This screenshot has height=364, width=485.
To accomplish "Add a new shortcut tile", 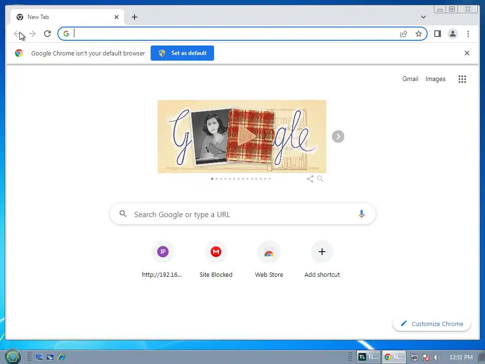I will 322,260.
